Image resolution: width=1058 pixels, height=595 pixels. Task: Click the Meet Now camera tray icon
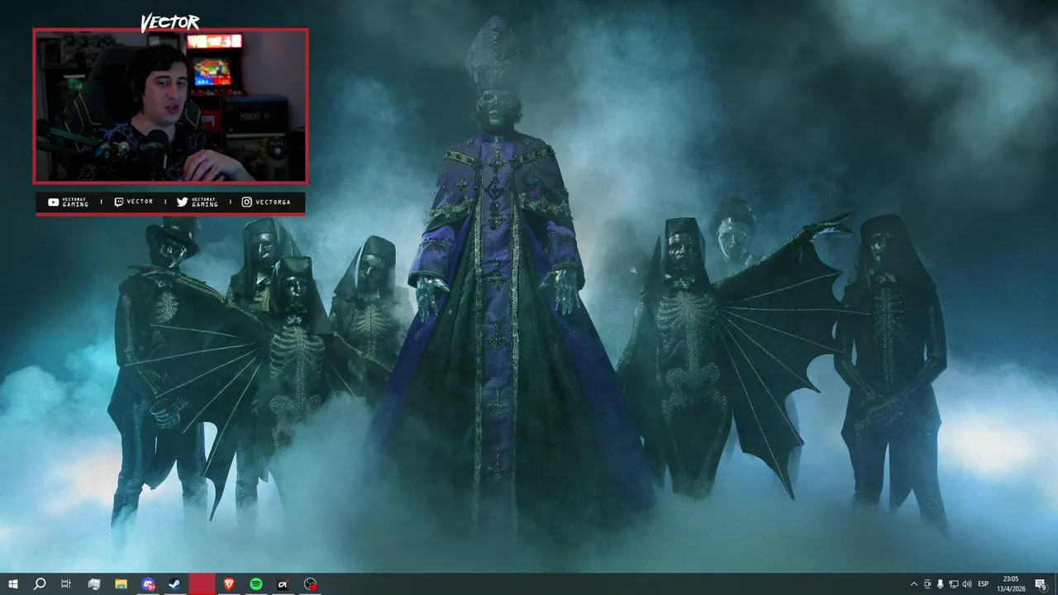927,584
